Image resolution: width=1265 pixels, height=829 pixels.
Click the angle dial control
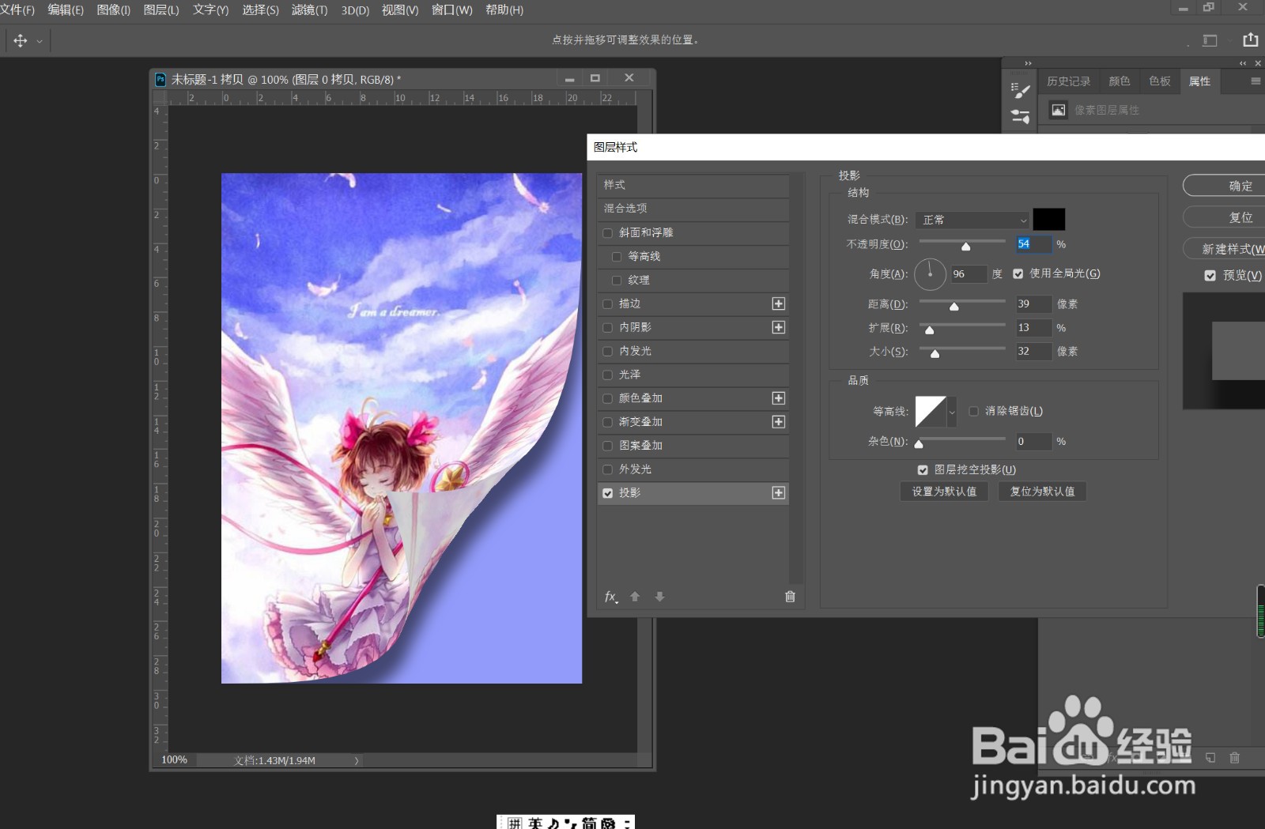pyautogui.click(x=930, y=274)
